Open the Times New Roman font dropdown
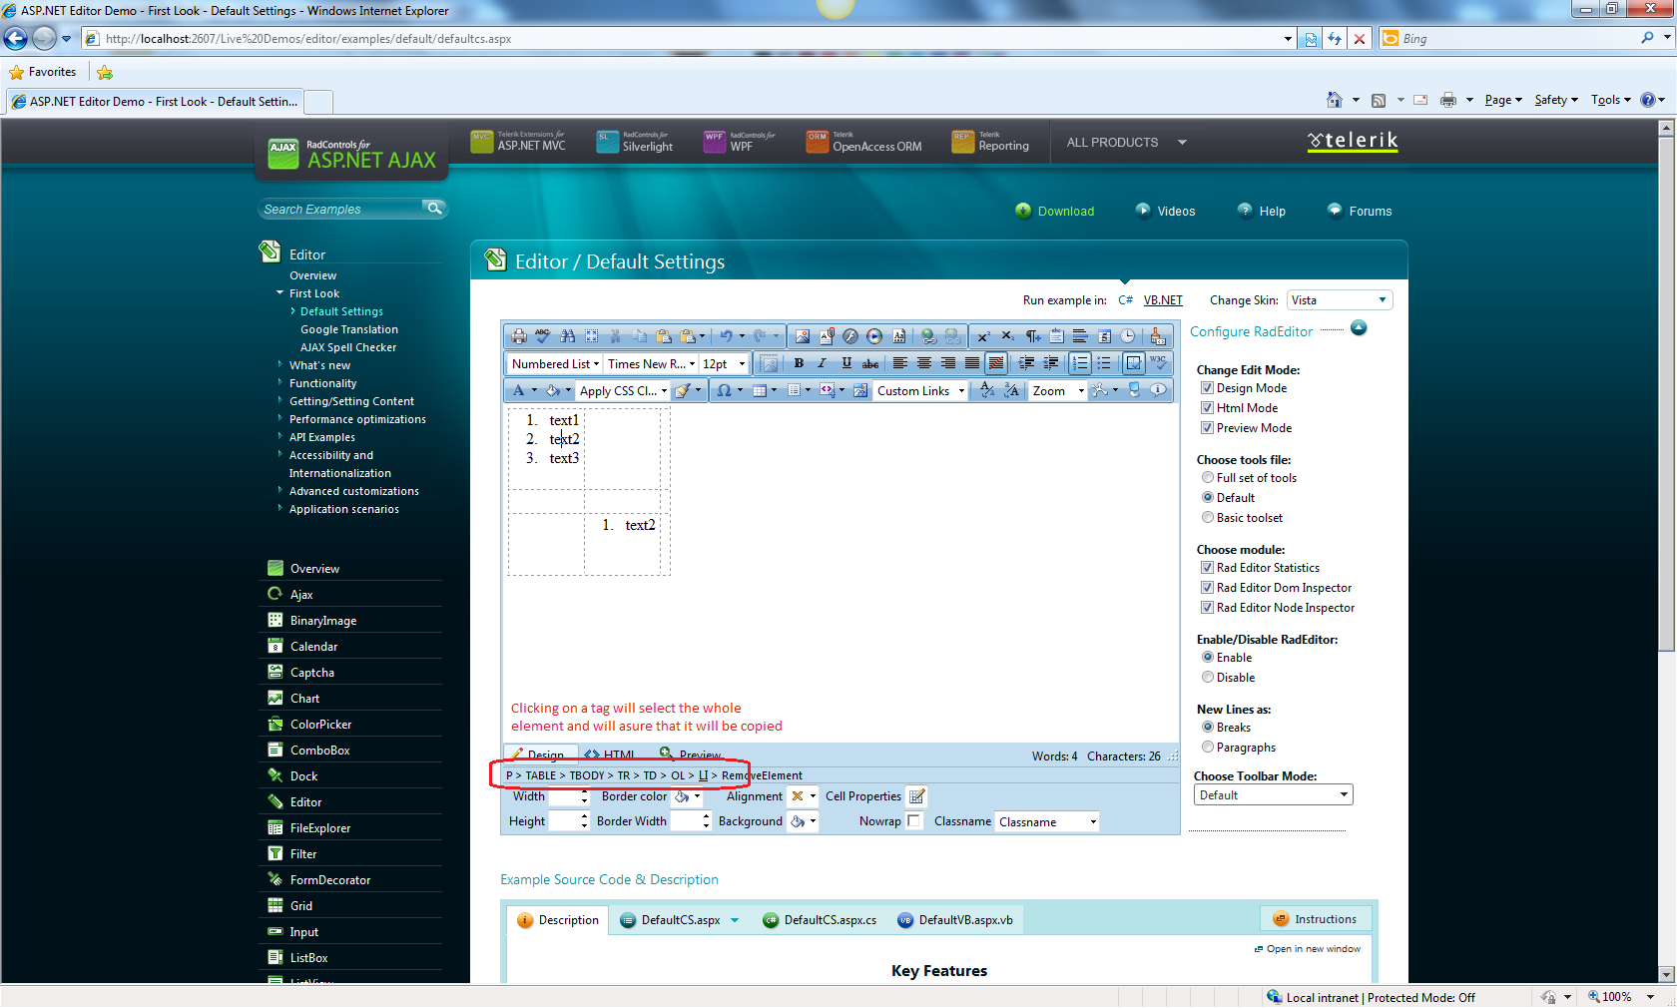This screenshot has height=1008, width=1677. tap(651, 364)
